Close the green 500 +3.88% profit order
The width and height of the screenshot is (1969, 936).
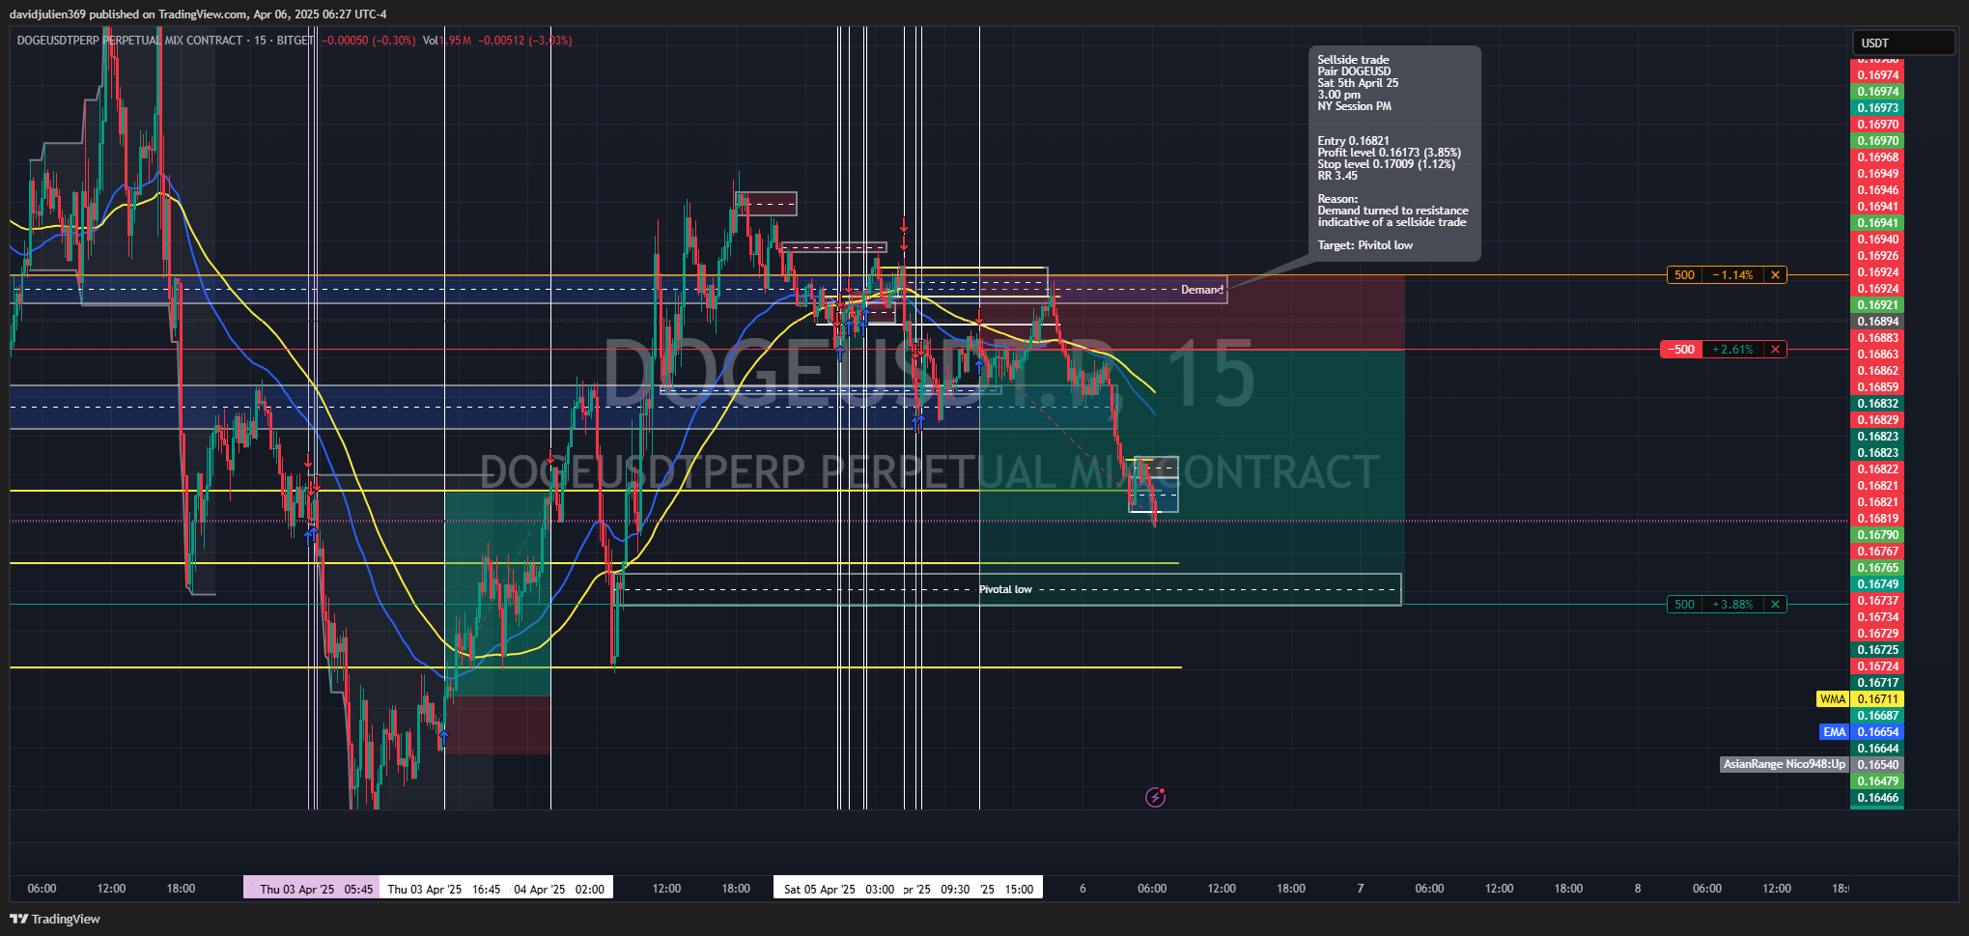click(x=1775, y=605)
